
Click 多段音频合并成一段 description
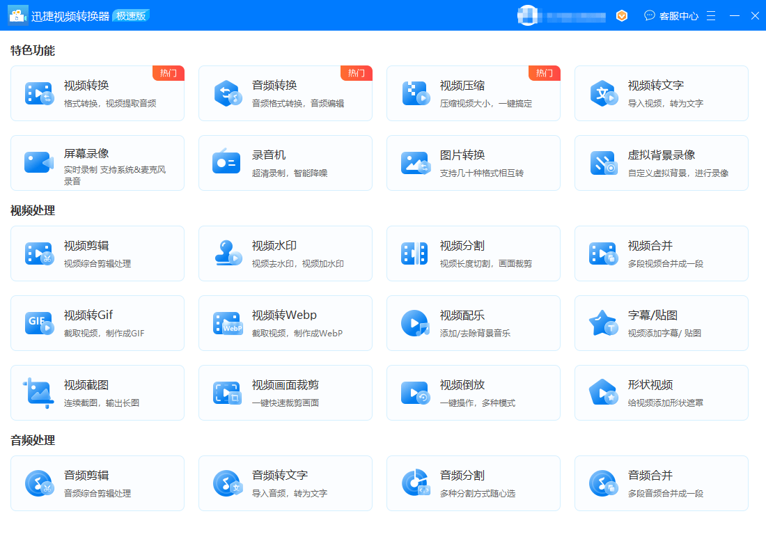tap(665, 494)
